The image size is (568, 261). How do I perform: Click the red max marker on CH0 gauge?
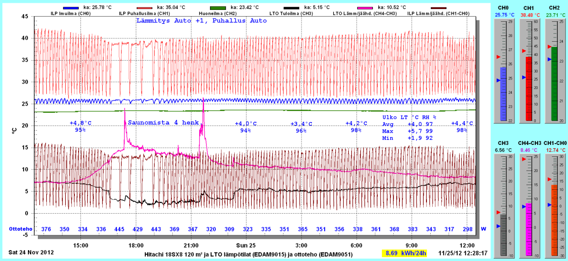[x=498, y=57]
